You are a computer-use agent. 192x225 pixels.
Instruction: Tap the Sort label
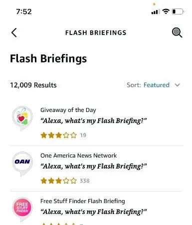pyautogui.click(x=134, y=85)
